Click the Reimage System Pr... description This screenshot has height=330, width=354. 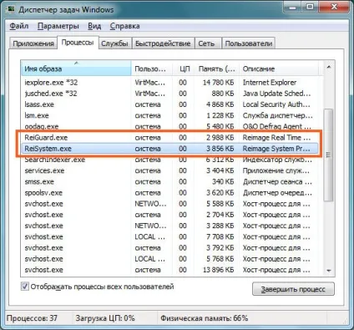276,149
